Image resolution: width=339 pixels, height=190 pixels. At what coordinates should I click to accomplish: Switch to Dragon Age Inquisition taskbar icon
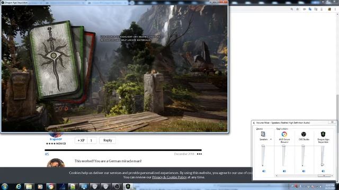pos(128,186)
